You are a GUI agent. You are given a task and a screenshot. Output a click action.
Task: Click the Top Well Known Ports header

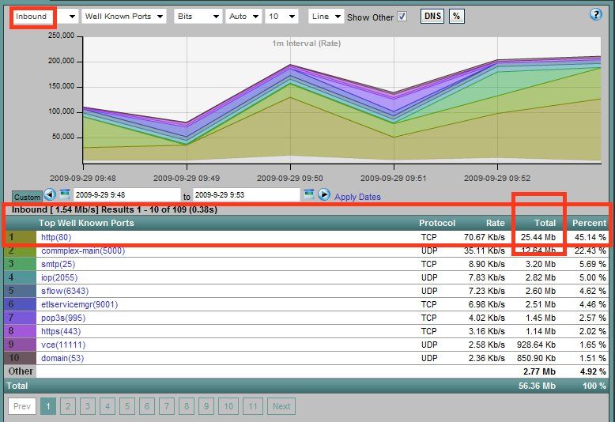86,223
